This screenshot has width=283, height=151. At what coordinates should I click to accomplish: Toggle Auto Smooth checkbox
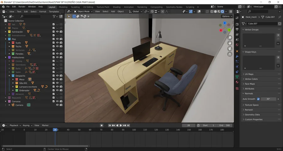click(x=258, y=99)
